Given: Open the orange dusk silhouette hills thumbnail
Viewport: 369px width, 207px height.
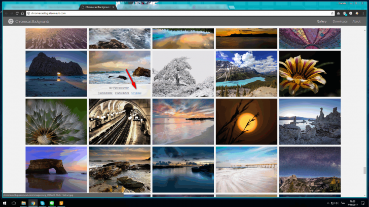Looking at the screenshot, I should [246, 39].
